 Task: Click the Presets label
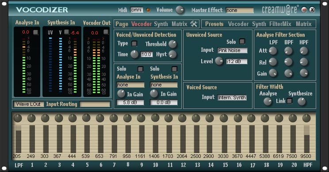pos(214,24)
